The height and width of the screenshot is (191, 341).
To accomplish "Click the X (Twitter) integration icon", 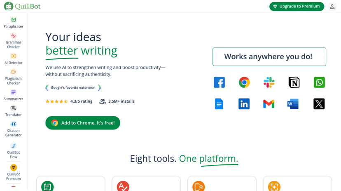I will click(319, 104).
